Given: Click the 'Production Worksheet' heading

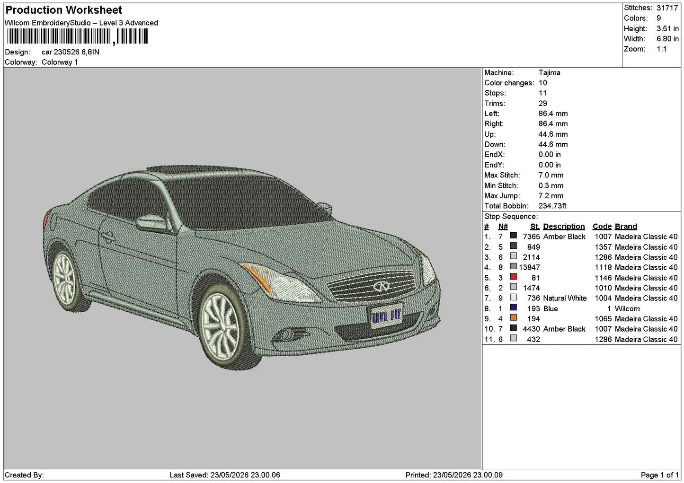Looking at the screenshot, I should (63, 10).
